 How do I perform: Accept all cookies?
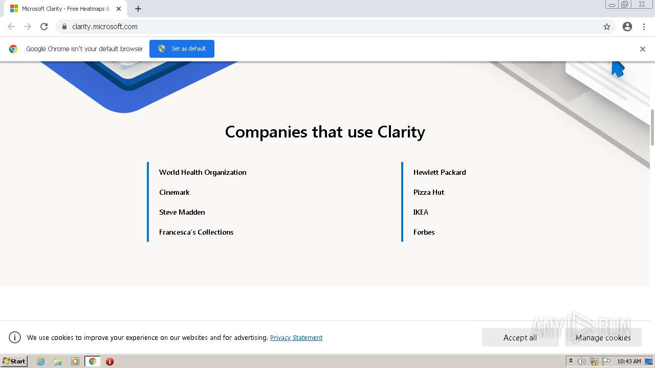click(x=520, y=337)
